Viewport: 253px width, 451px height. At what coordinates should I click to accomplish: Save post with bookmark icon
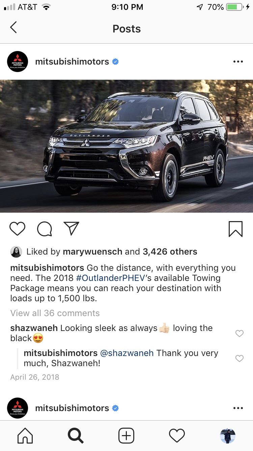click(x=235, y=229)
